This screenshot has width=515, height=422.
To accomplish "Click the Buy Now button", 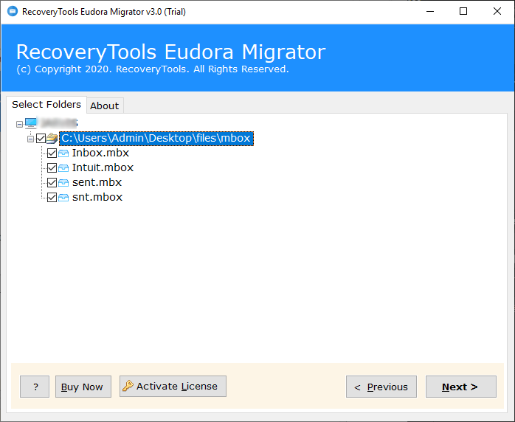I will click(x=83, y=387).
